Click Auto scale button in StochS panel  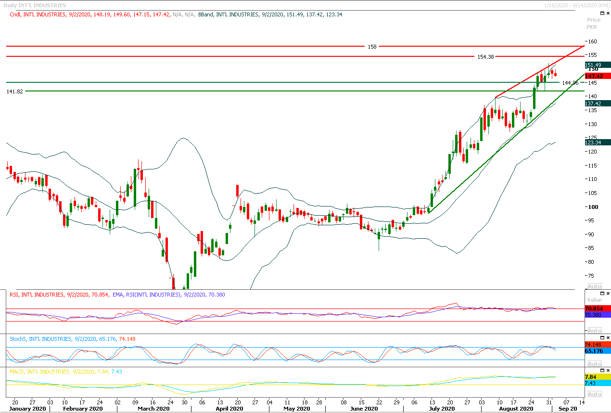click(x=595, y=364)
